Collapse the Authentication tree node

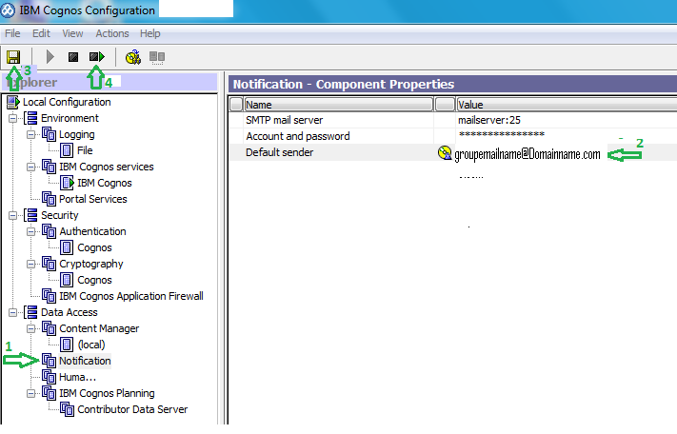tap(31, 231)
